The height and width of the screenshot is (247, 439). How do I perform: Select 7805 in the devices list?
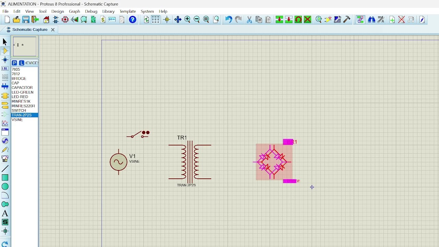pyautogui.click(x=25, y=69)
